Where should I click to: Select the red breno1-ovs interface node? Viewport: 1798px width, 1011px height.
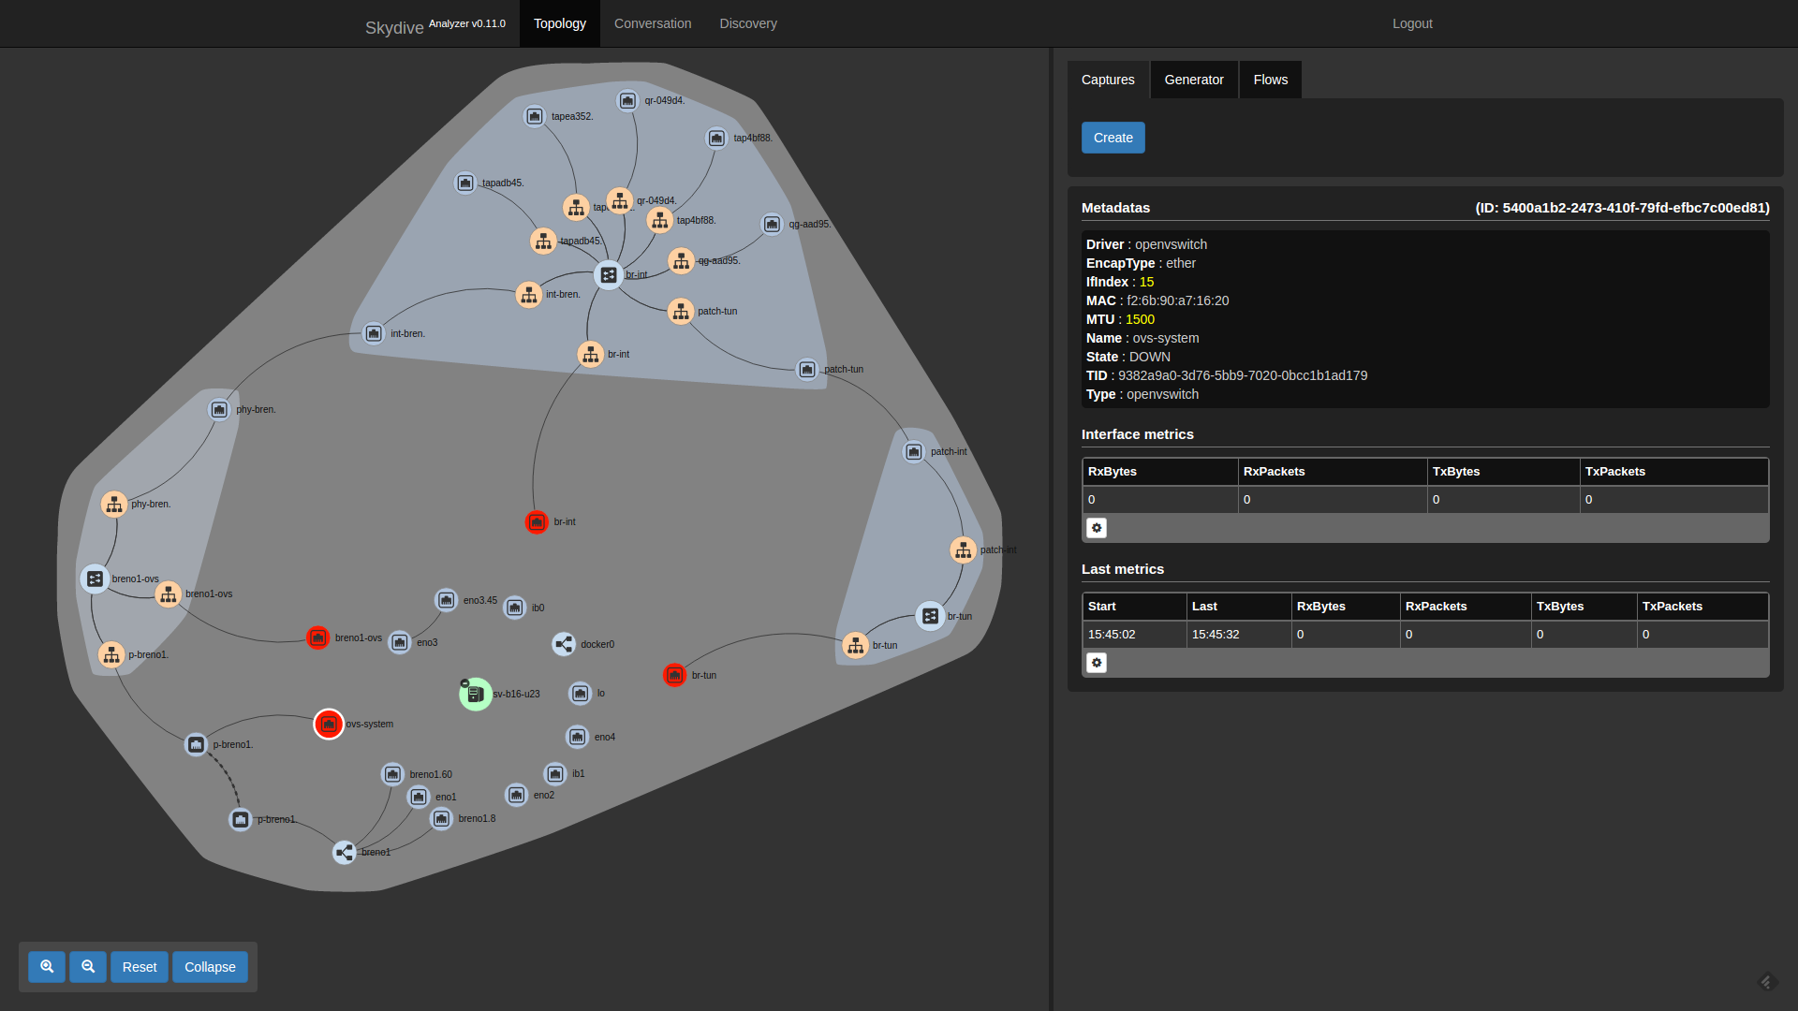click(x=318, y=637)
